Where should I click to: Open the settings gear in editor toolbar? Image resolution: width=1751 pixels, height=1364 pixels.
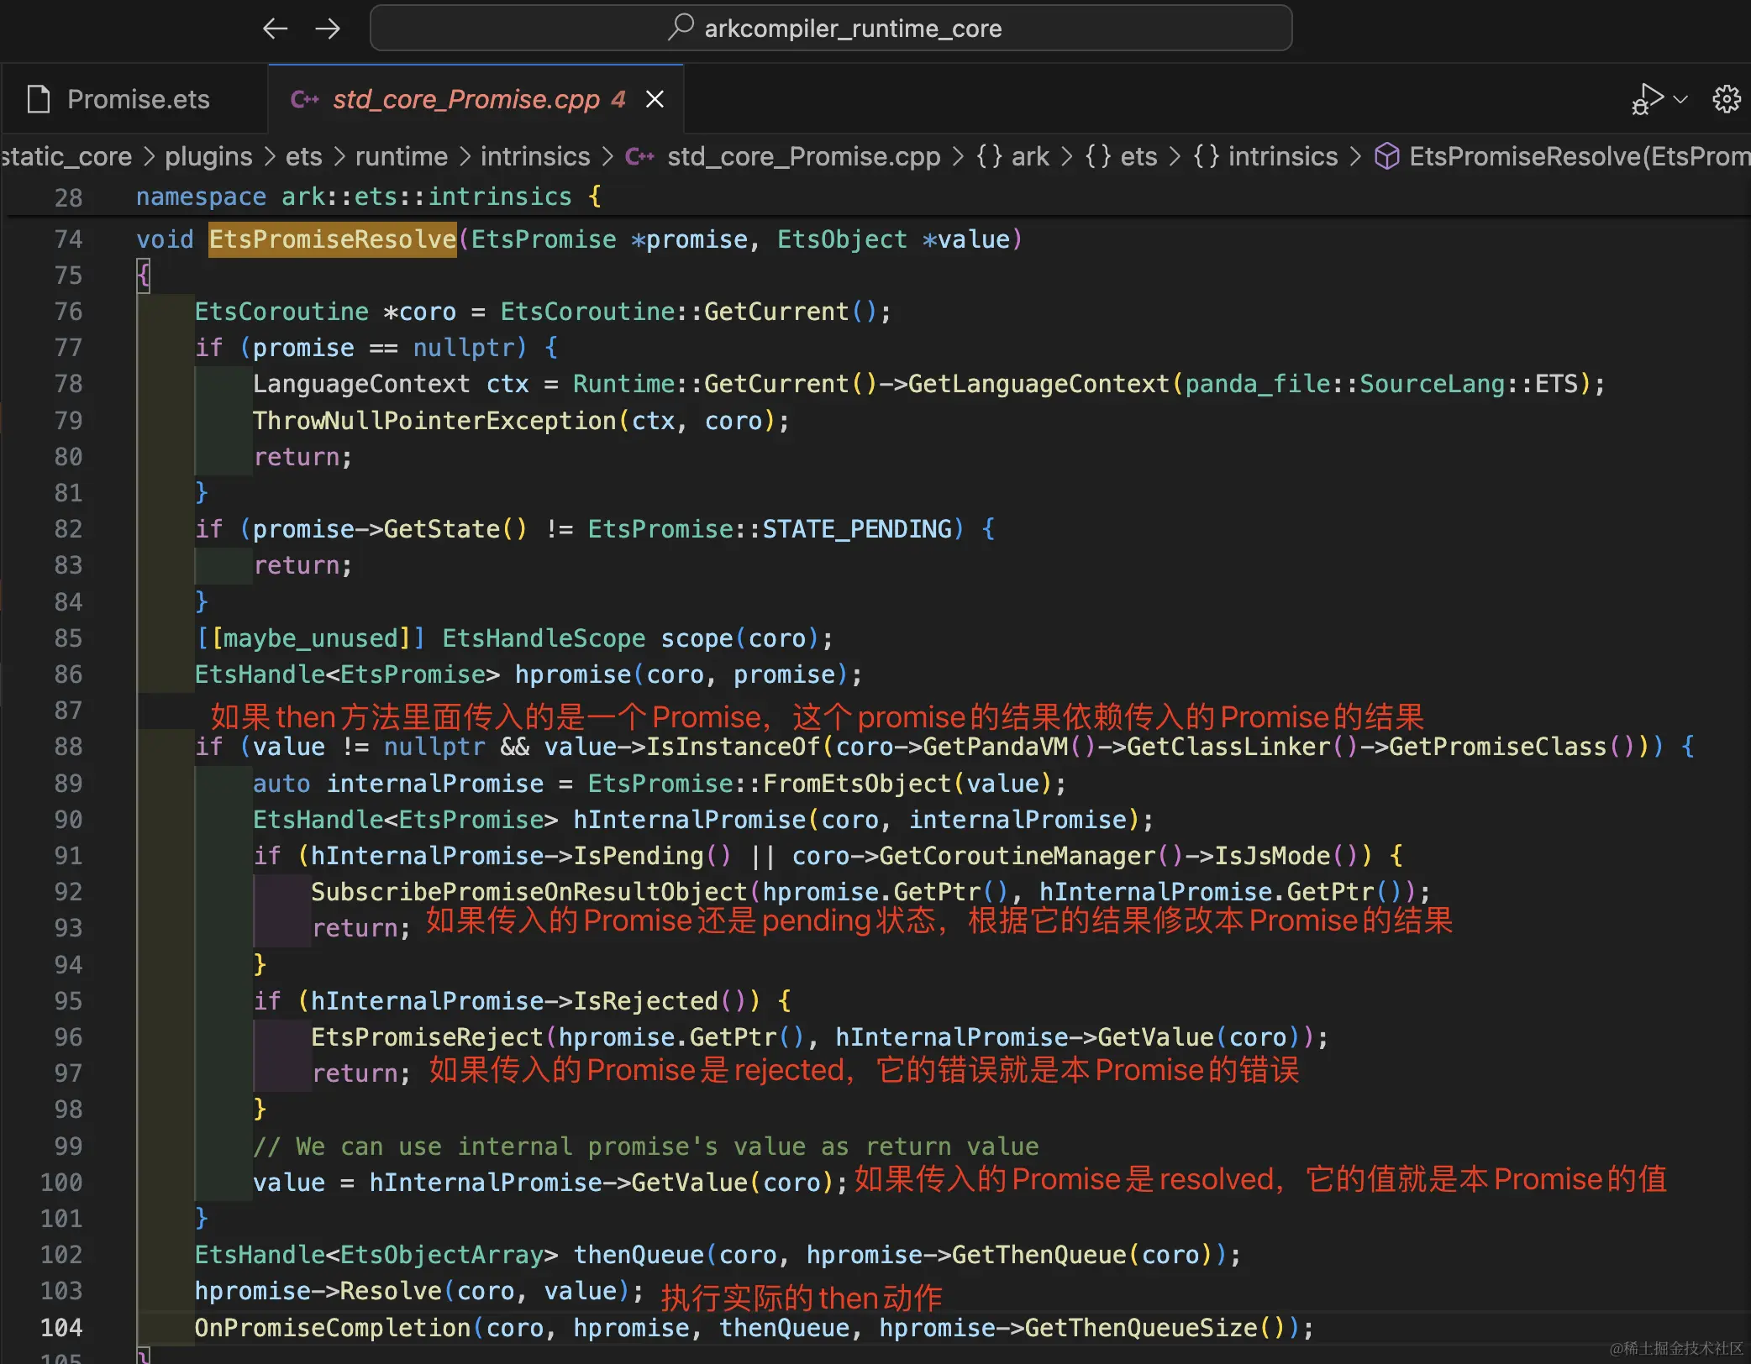[1726, 99]
